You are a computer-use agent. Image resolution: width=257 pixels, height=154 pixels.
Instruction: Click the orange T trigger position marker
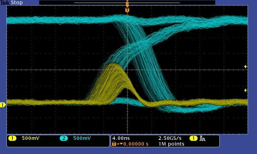coord(127,10)
